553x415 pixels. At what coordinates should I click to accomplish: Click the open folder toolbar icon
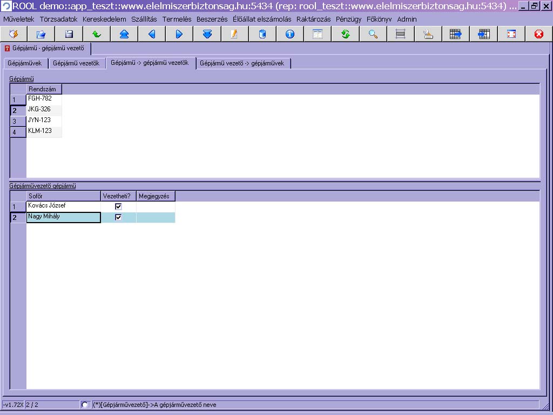tap(41, 34)
